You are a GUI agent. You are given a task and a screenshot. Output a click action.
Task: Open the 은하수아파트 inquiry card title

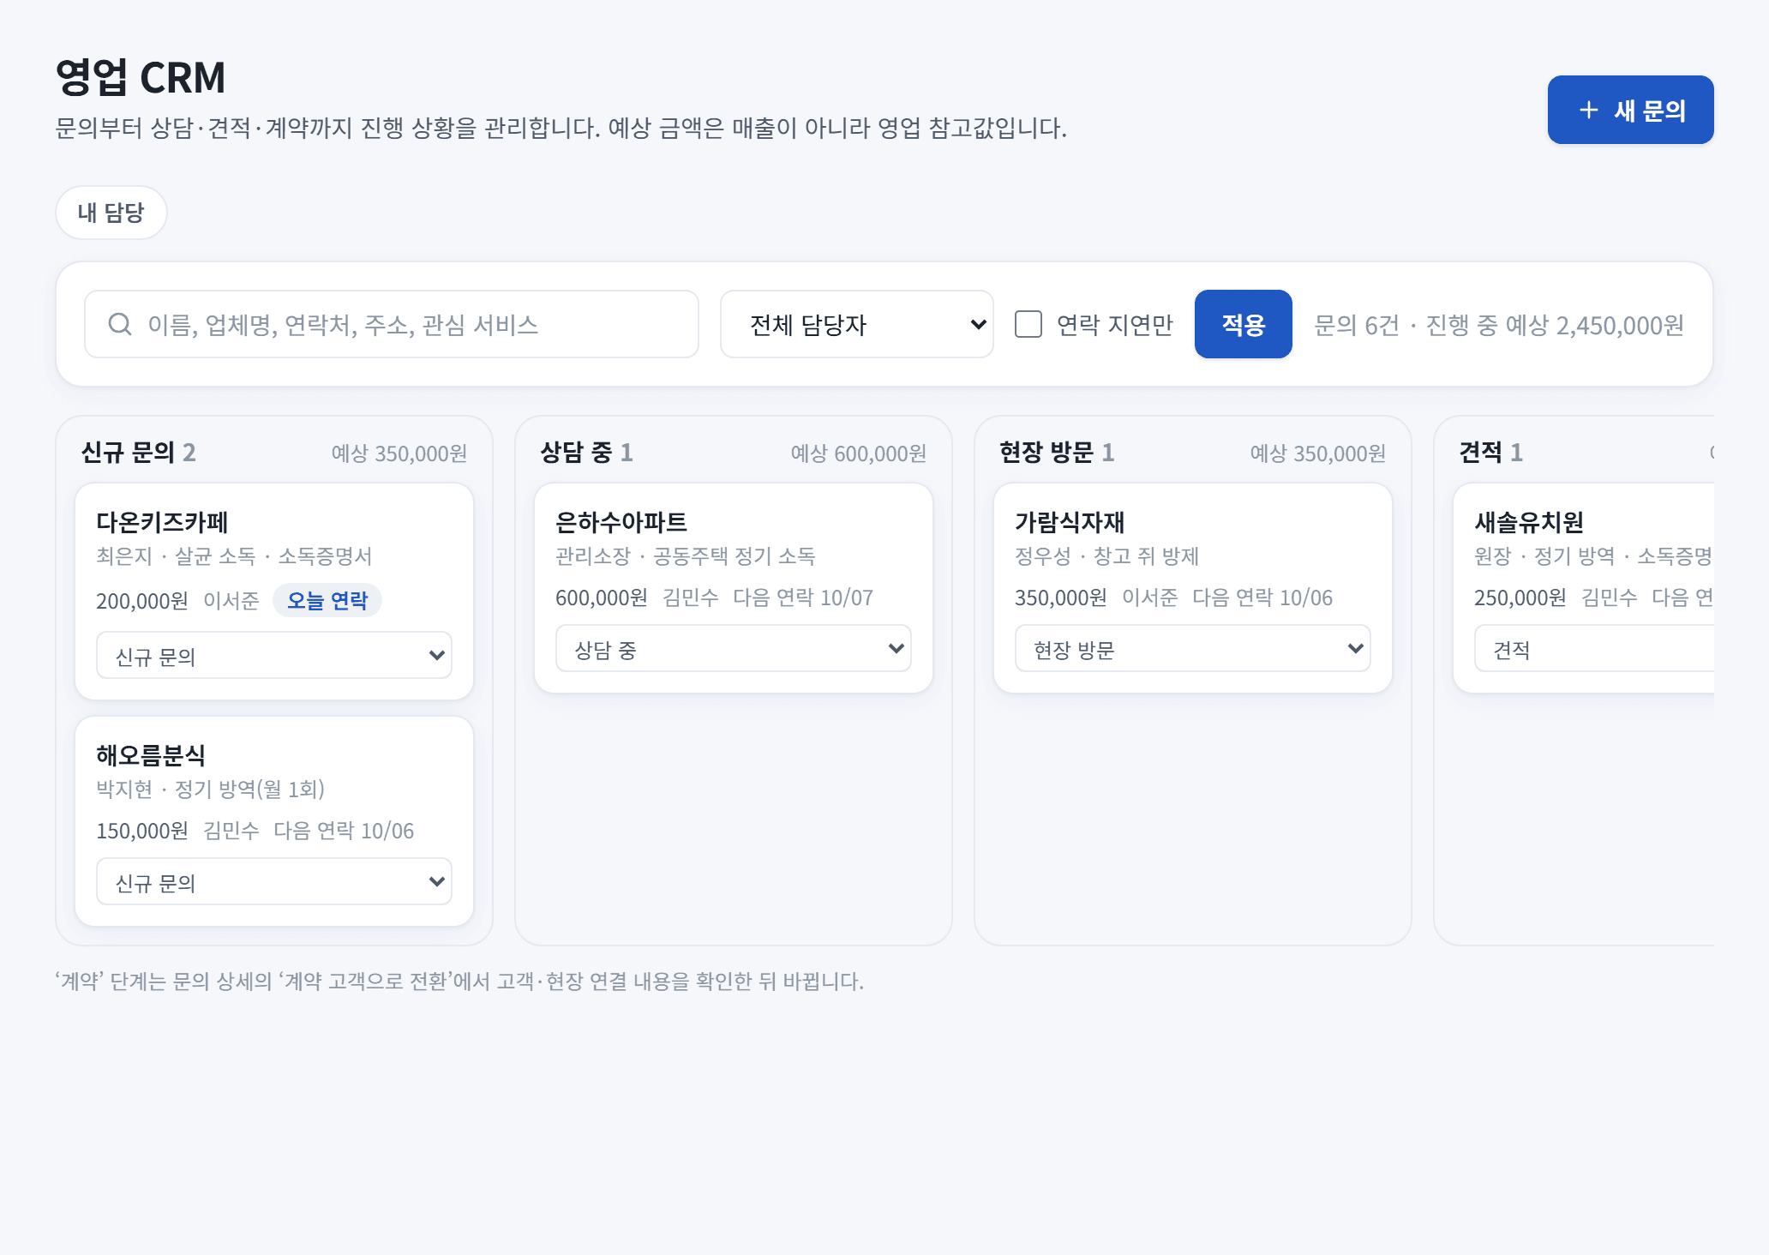[621, 522]
